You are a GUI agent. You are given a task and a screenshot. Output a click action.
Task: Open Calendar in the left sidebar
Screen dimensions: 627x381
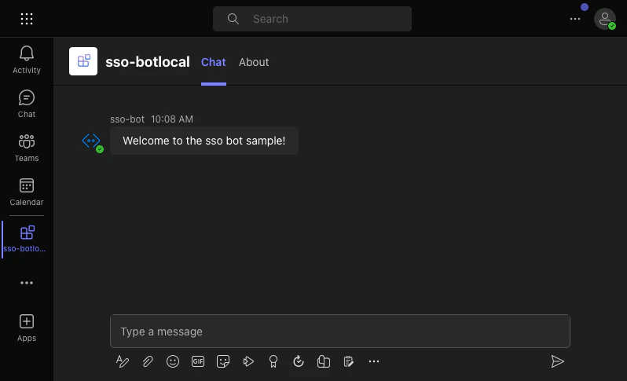(27, 192)
